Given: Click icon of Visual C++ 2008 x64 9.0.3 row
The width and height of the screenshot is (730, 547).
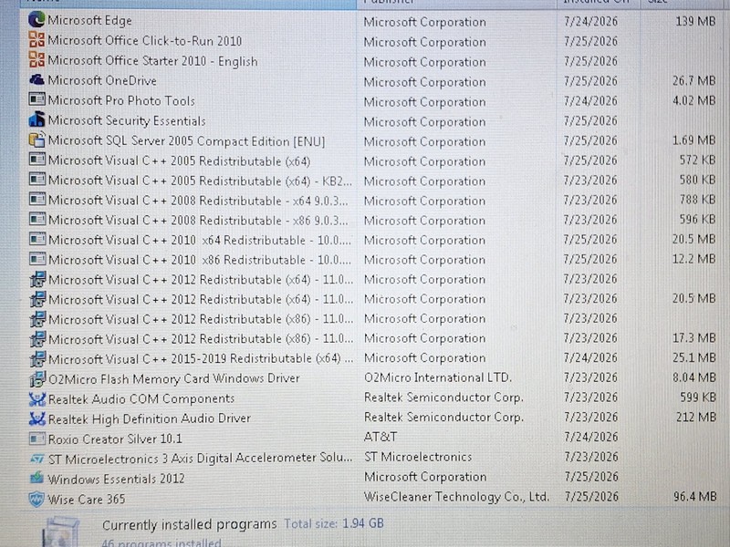Looking at the screenshot, I should [x=36, y=200].
